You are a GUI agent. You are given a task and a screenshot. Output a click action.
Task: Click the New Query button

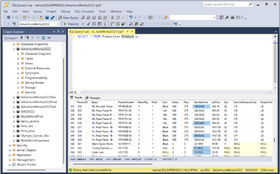(x=69, y=17)
